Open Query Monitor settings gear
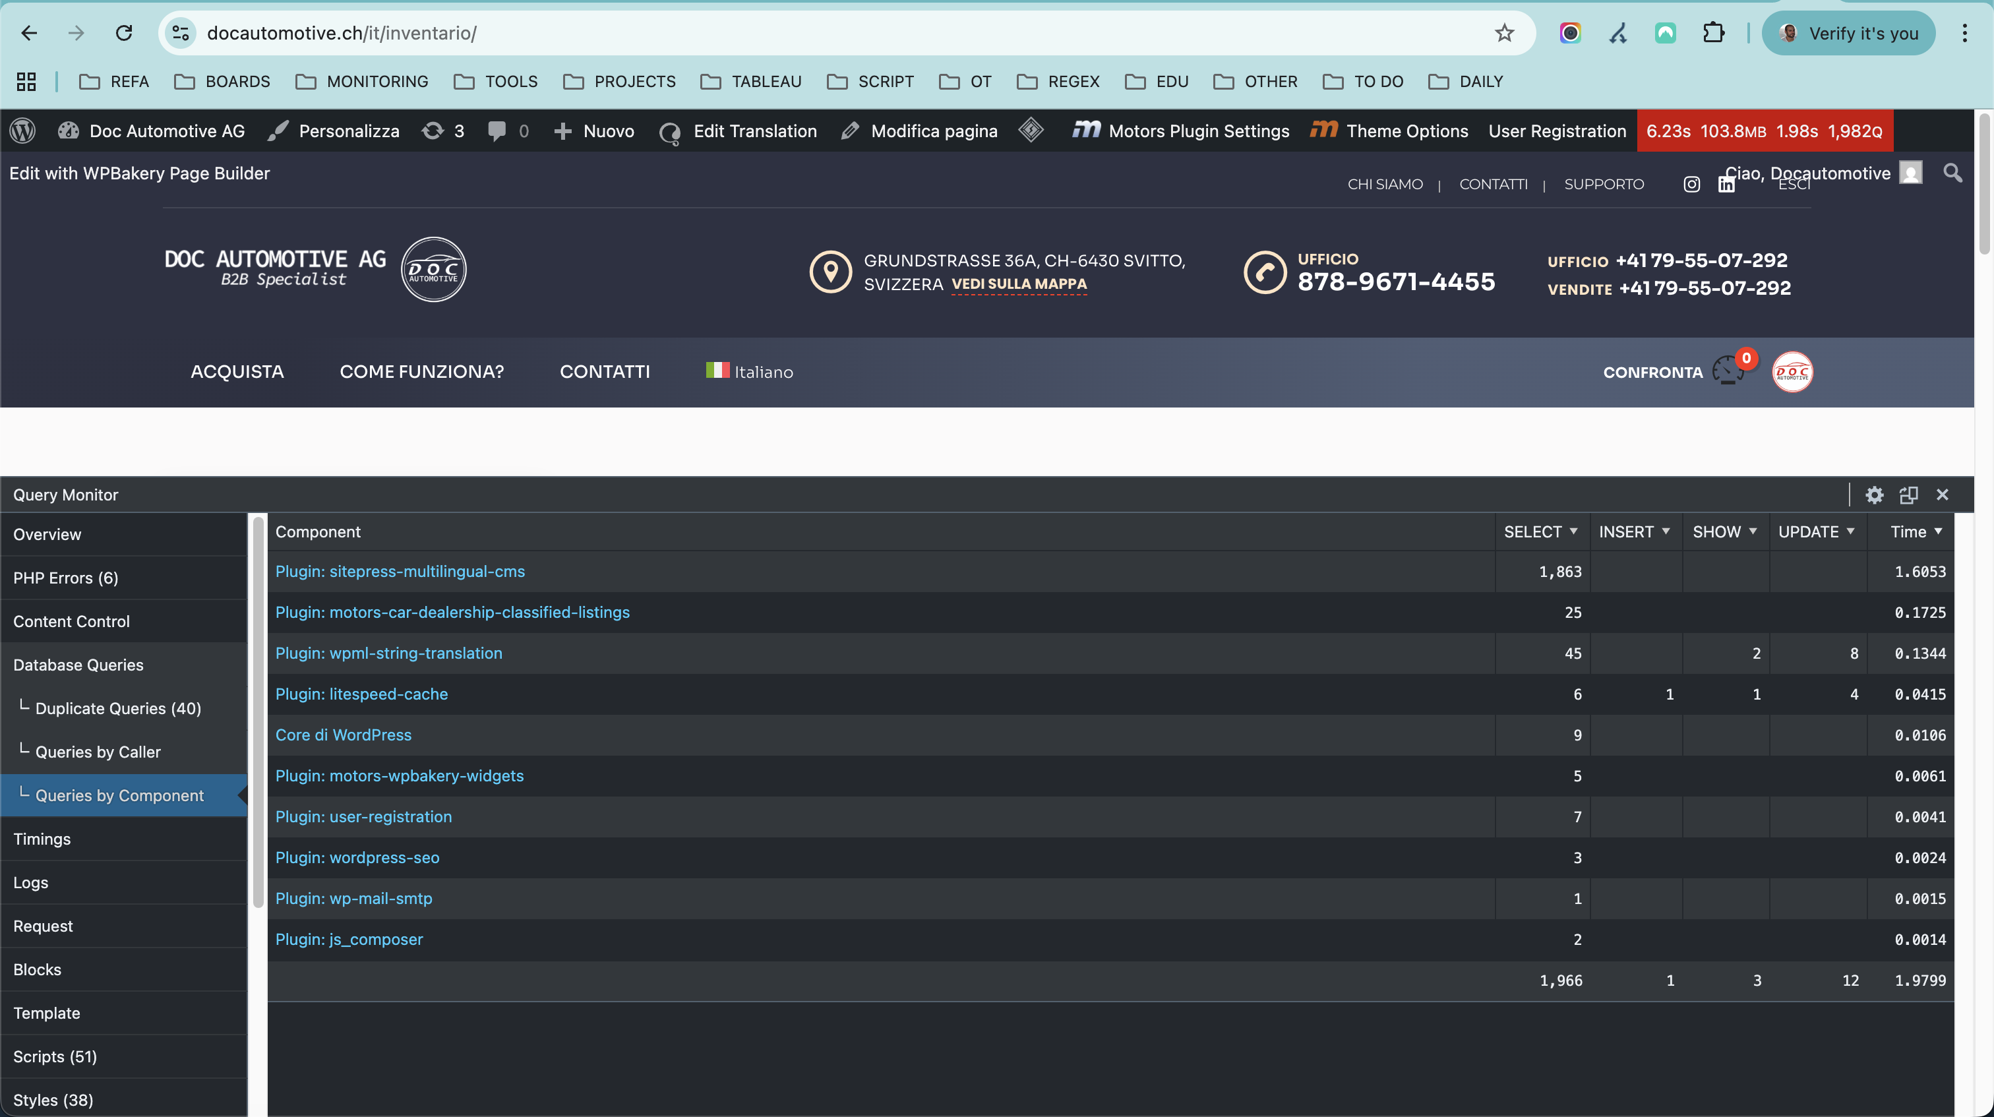Screen dimensions: 1994x1117 click(x=1874, y=495)
